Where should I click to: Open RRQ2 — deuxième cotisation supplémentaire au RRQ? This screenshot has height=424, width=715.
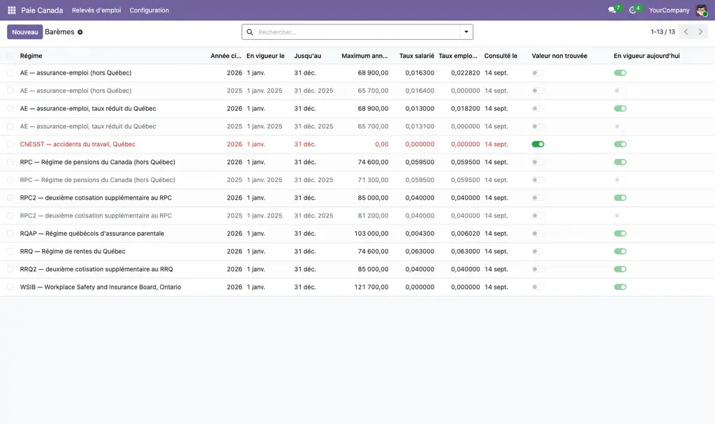pyautogui.click(x=96, y=269)
